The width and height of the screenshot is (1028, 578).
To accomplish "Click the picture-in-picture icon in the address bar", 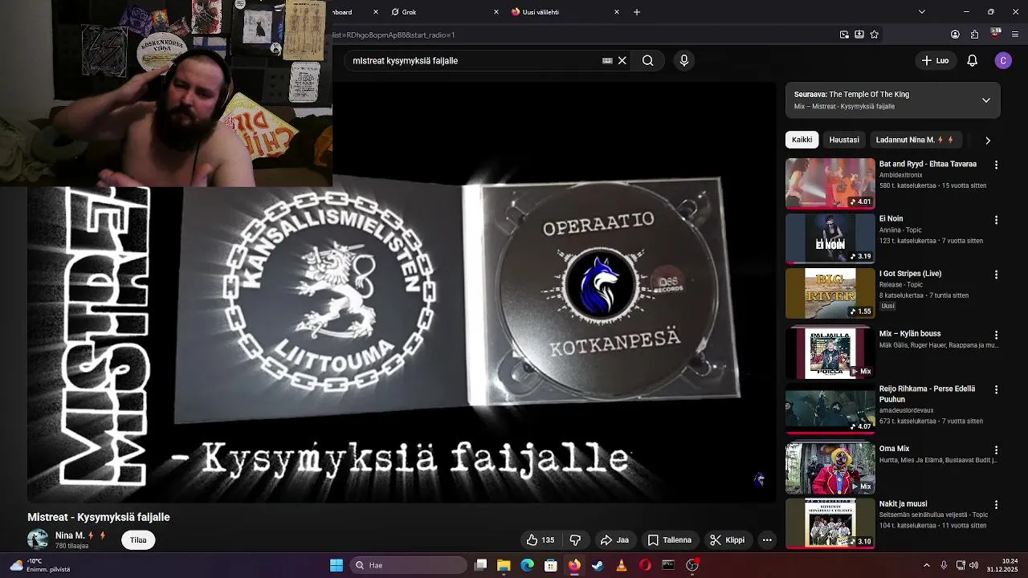I will click(x=844, y=35).
